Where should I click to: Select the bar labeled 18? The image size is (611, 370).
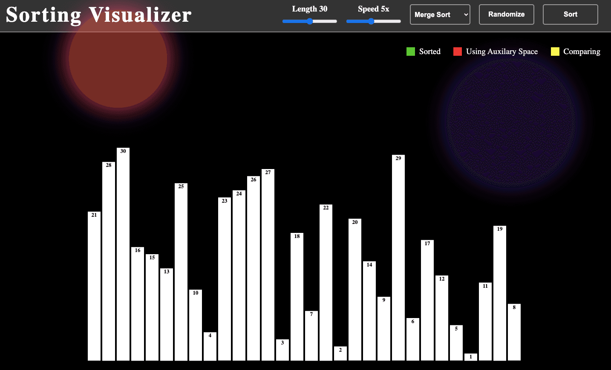click(x=297, y=297)
